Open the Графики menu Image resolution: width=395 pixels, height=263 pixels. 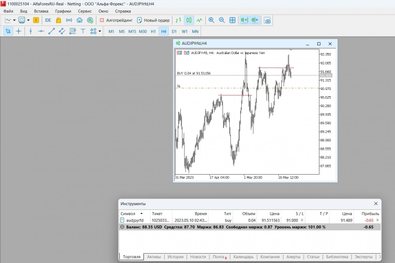coord(63,11)
